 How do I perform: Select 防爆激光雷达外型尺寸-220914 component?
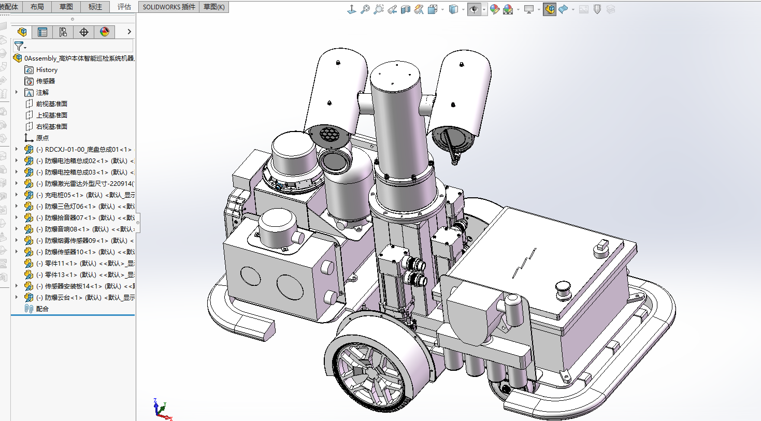80,184
